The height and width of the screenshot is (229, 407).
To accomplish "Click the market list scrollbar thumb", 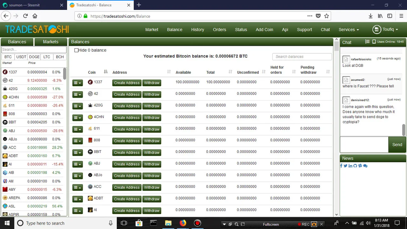I will [x=65, y=74].
